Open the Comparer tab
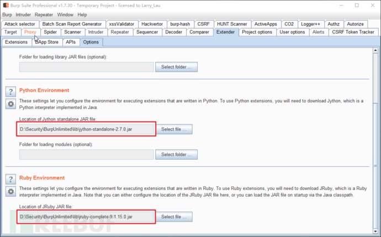This screenshot has width=381, height=237. 199,32
